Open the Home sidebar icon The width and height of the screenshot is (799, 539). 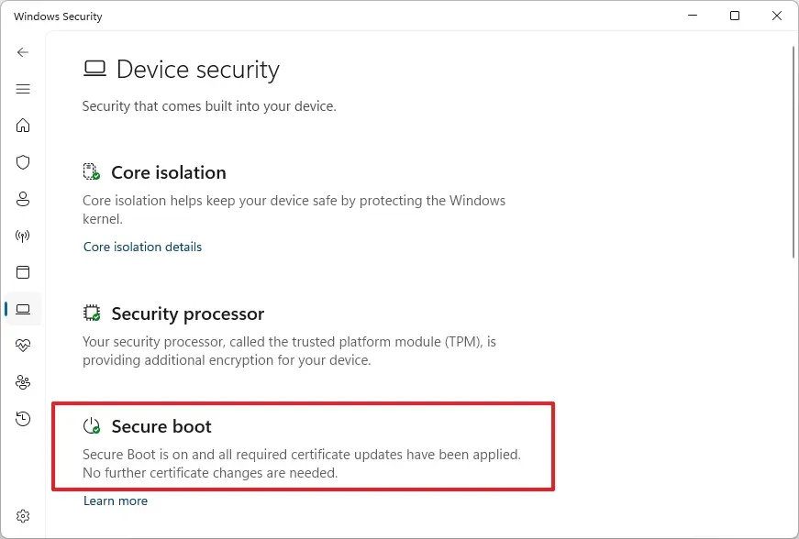tap(22, 126)
